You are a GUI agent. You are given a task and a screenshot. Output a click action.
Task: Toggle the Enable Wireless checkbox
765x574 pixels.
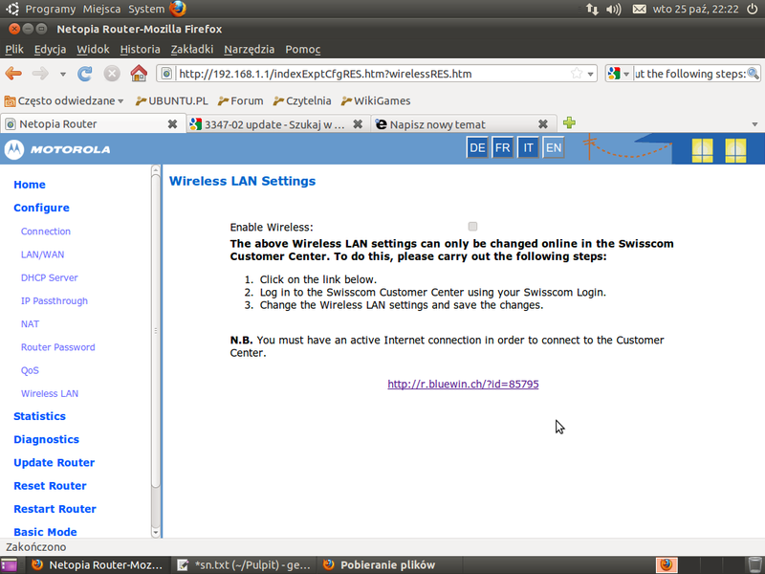click(x=472, y=227)
